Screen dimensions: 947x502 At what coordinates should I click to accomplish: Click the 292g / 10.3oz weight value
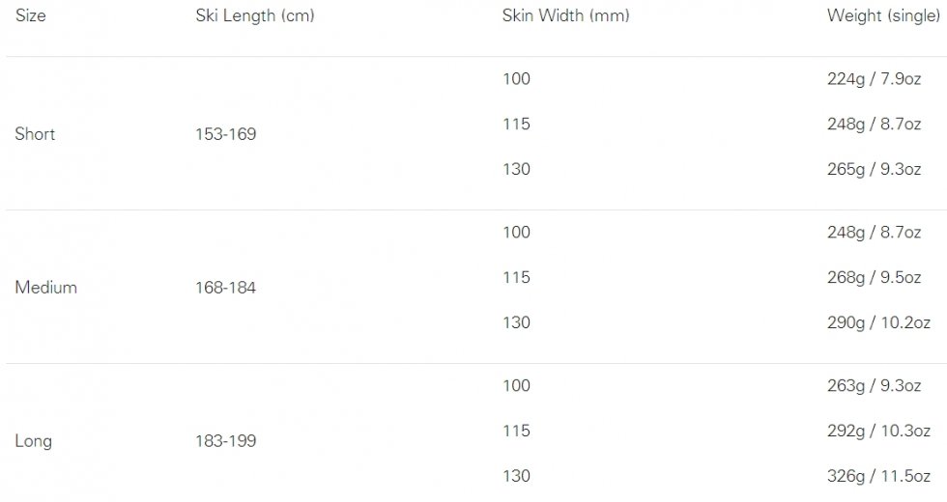pyautogui.click(x=878, y=431)
